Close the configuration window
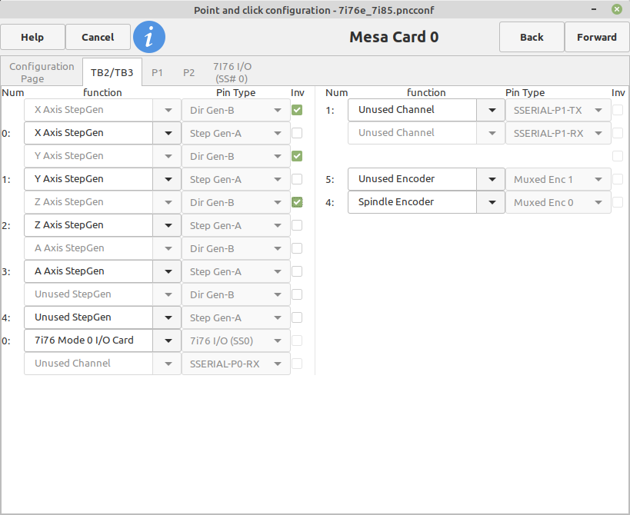The width and height of the screenshot is (630, 515). click(617, 9)
